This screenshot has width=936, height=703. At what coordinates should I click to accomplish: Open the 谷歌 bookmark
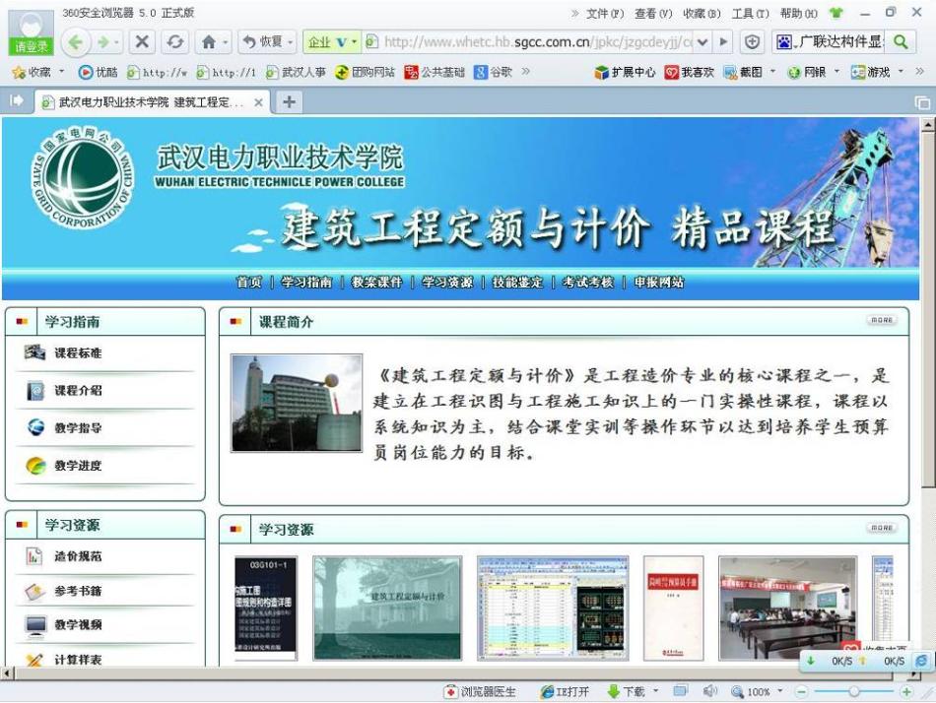[493, 72]
